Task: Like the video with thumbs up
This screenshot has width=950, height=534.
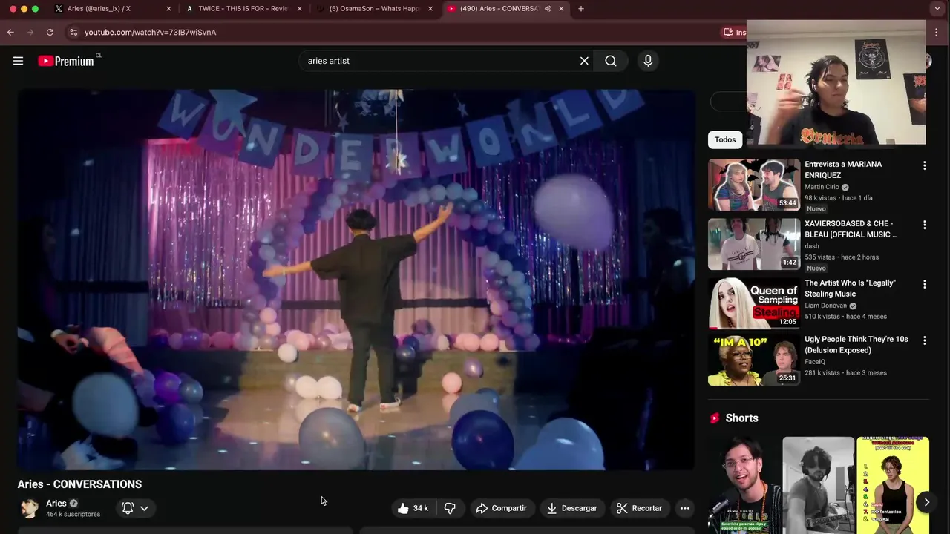Action: [413, 508]
